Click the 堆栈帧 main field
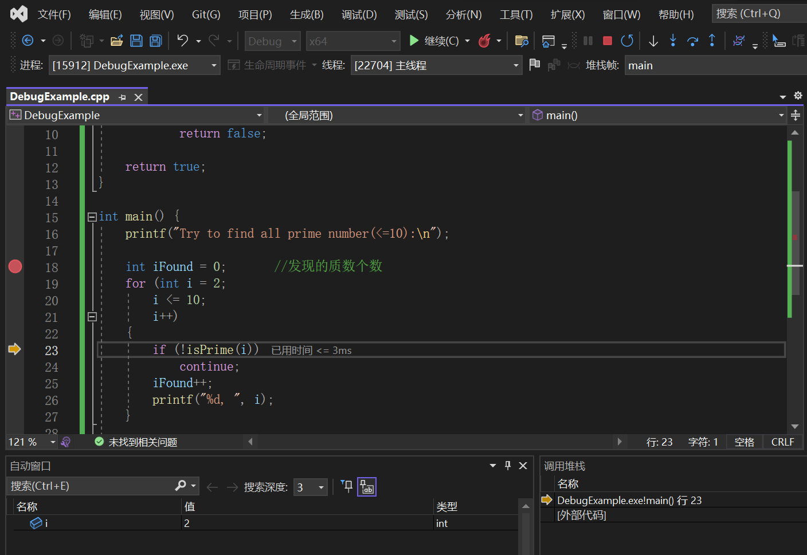Image resolution: width=807 pixels, height=555 pixels. 715,65
